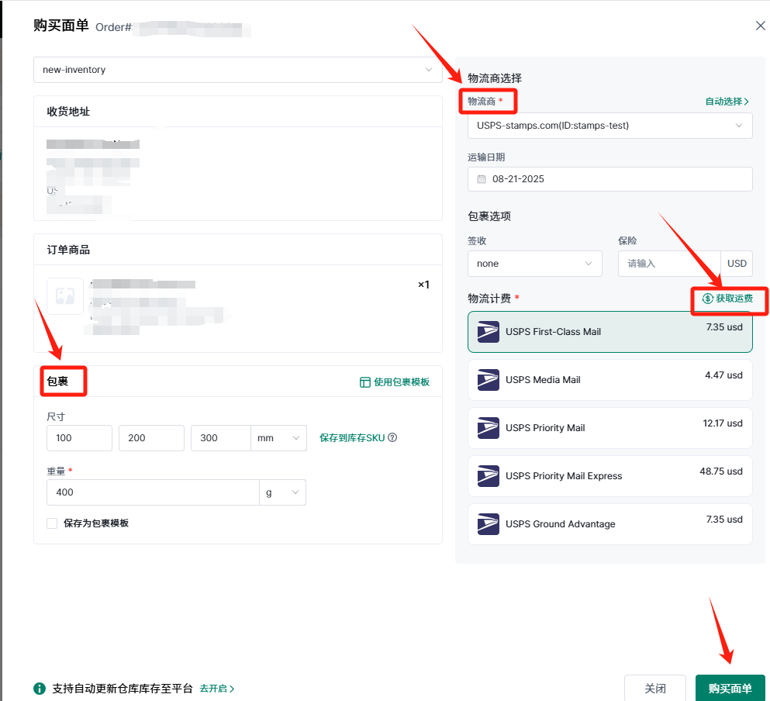Click the ×1 item quantity text
Viewport: 770px width, 701px height.
pyautogui.click(x=423, y=285)
